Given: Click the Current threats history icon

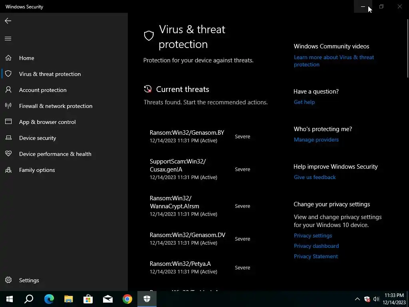Looking at the screenshot, I should point(148,89).
